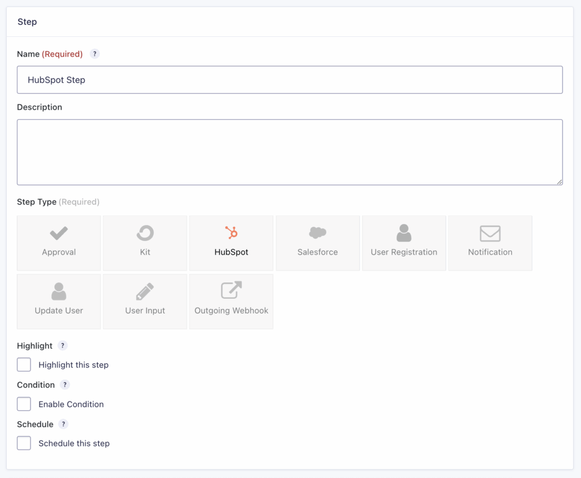
Task: Click inside the Name input field
Action: 290,79
